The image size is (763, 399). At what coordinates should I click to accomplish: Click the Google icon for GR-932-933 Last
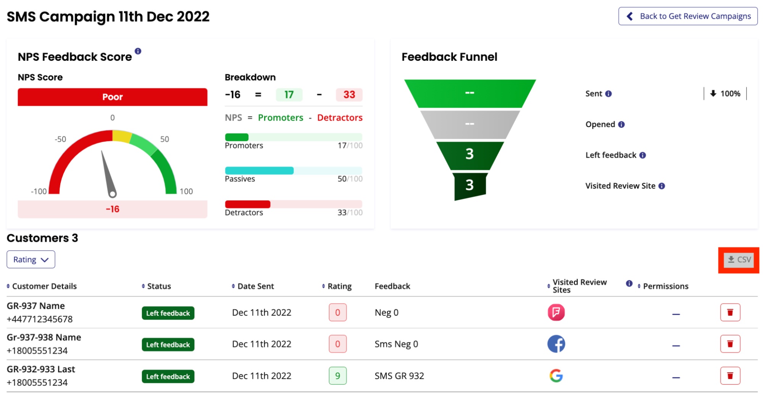556,376
